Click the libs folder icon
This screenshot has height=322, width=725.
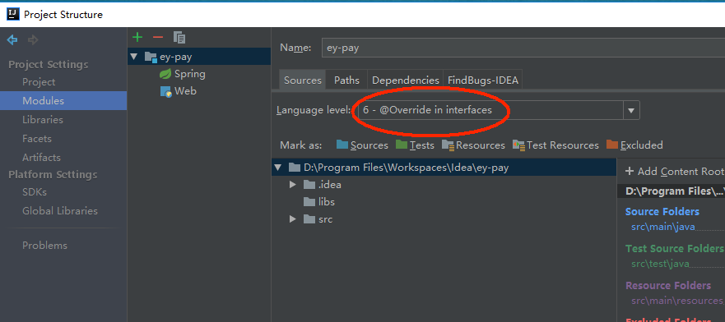[309, 201]
